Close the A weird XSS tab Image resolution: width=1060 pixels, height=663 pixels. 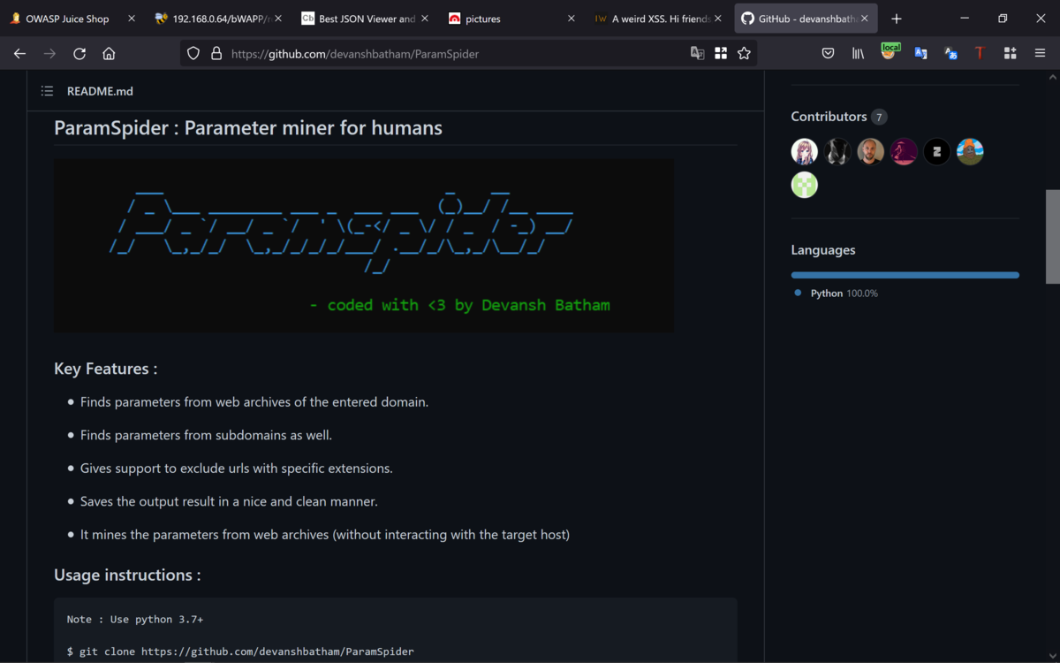pyautogui.click(x=717, y=19)
